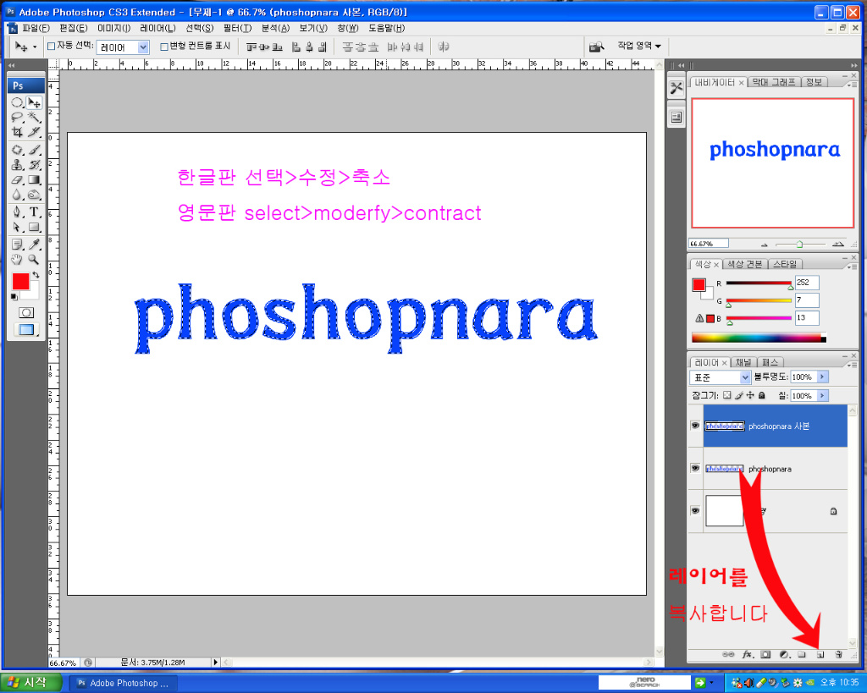This screenshot has height=693, width=867.
Task: Select the Sponge tool
Action: coord(34,195)
